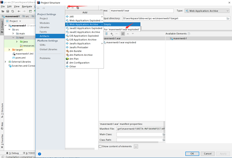Open Global Libraries under Platform Settings
Screen dimensions: 232x158
point(49,49)
